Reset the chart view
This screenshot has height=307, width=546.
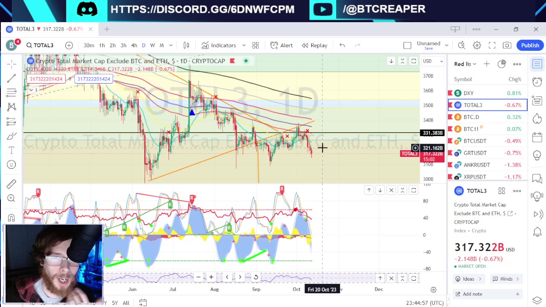pos(256,277)
